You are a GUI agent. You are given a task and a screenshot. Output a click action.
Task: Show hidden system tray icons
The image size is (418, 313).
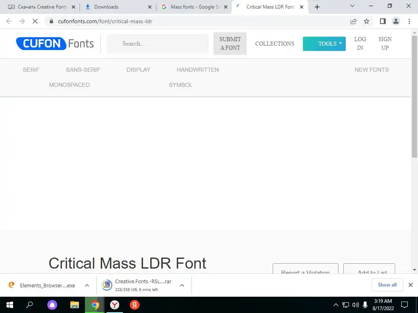pos(336,305)
